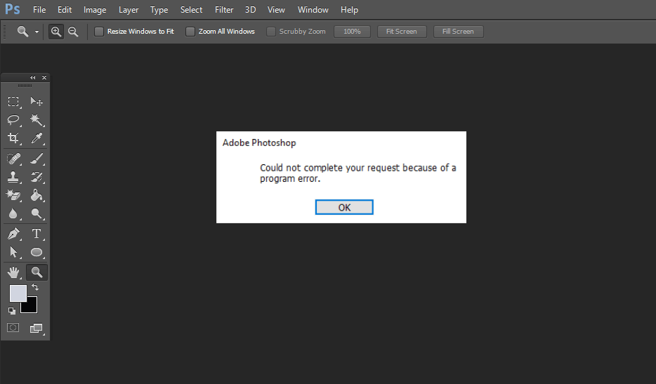Select the Rectangular Marquee tool
The width and height of the screenshot is (656, 384).
coord(13,102)
